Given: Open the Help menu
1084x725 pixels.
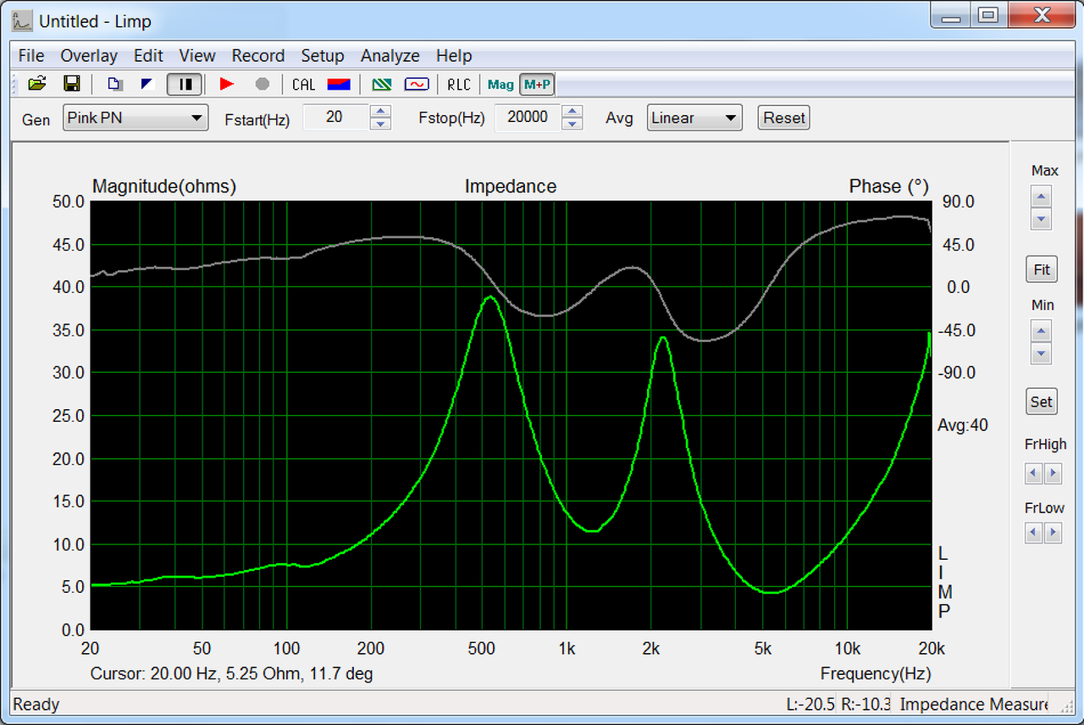Looking at the screenshot, I should point(454,56).
